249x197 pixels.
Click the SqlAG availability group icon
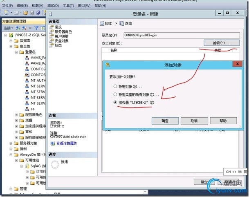pos(27,166)
